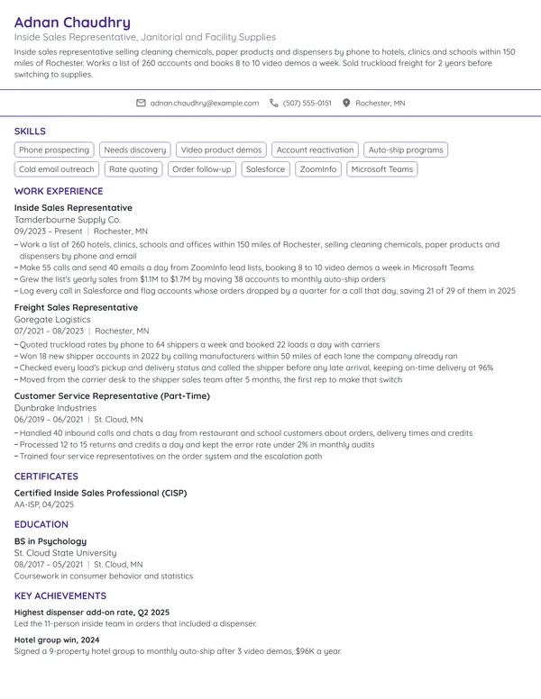This screenshot has width=541, height=699.
Task: Click the bullet about quoting truckload rates
Action: point(197,345)
